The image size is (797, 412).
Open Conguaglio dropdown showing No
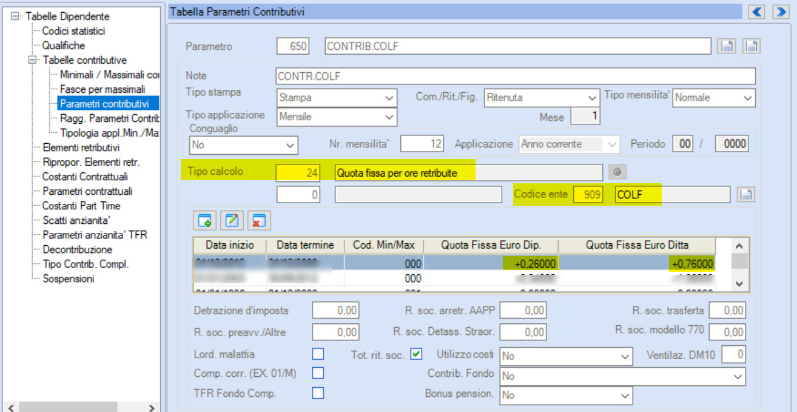coord(244,145)
